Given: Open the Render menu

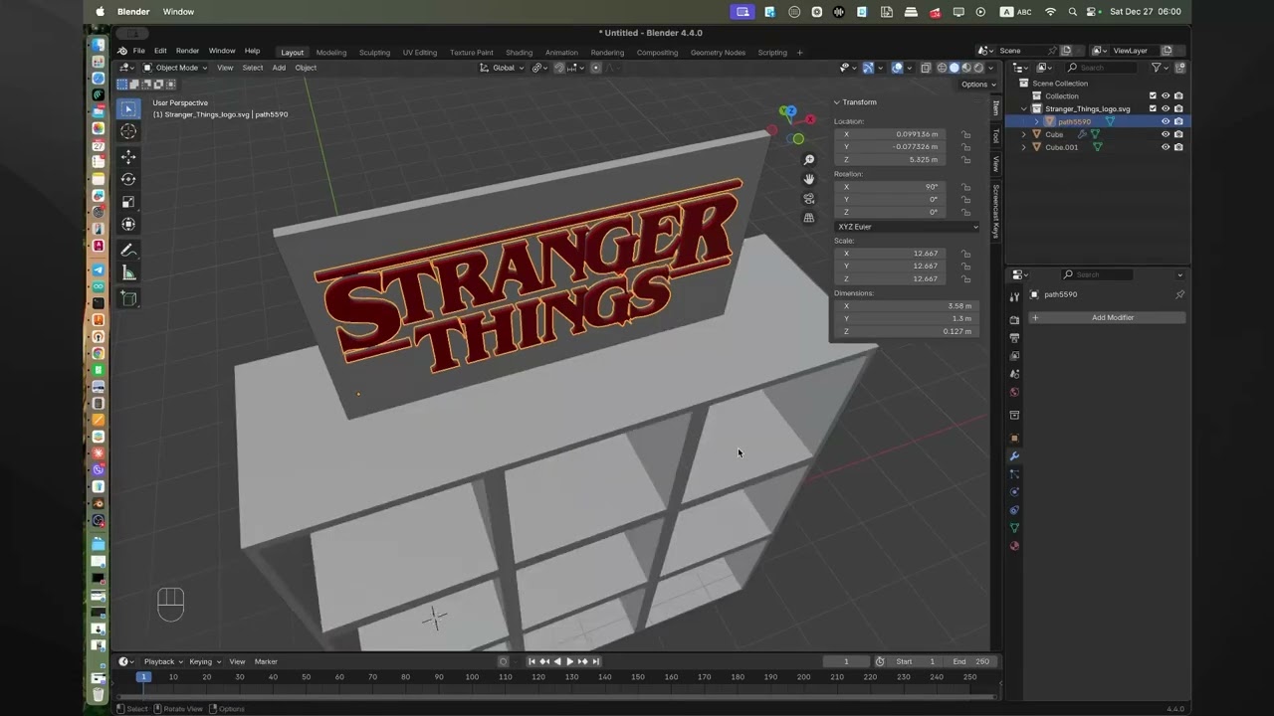Looking at the screenshot, I should (187, 51).
